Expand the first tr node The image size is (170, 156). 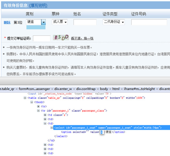pyautogui.click(x=38, y=106)
